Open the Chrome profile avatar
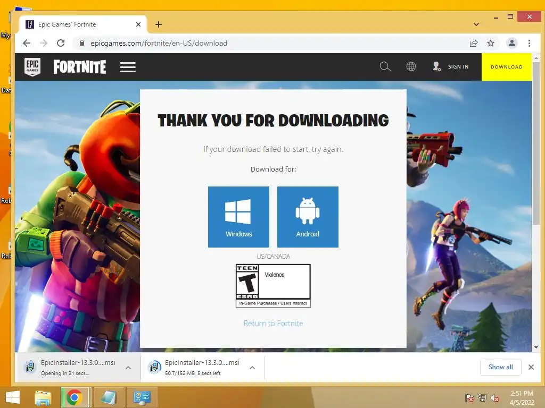This screenshot has height=408, width=545. (x=511, y=43)
